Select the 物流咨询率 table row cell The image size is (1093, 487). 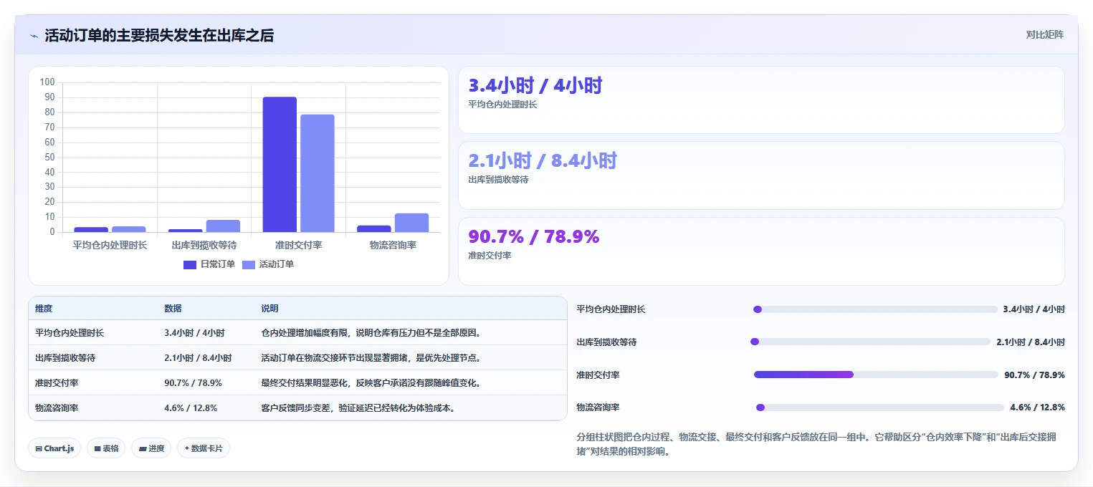pos(57,408)
